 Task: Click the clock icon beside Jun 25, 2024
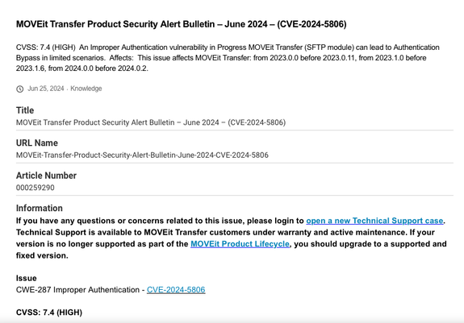[20, 89]
